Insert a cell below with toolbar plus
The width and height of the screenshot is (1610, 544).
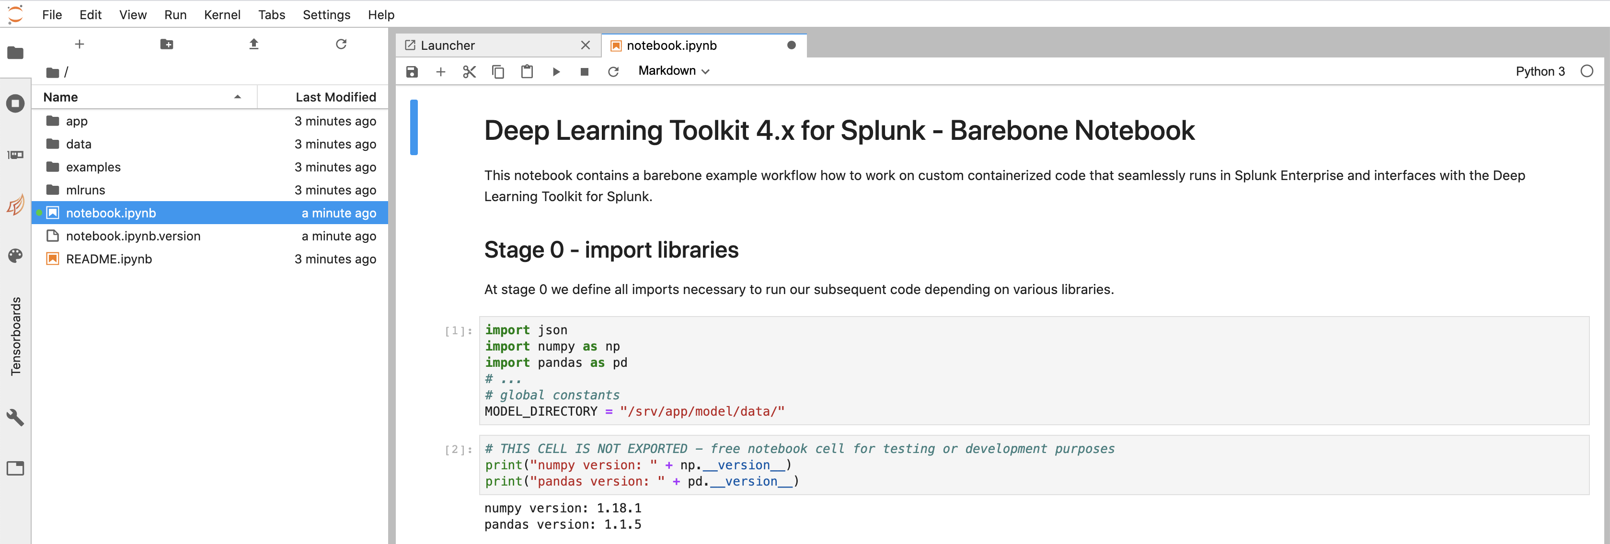441,72
